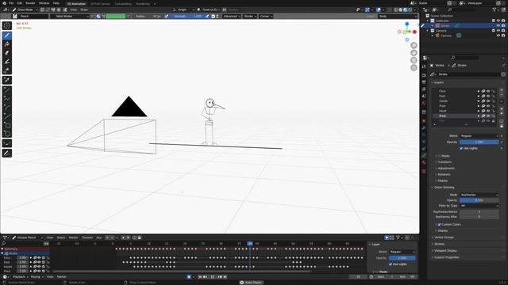Image resolution: width=508 pixels, height=285 pixels.
Task: Open the Origin placement dropdown
Action: [x=183, y=9]
